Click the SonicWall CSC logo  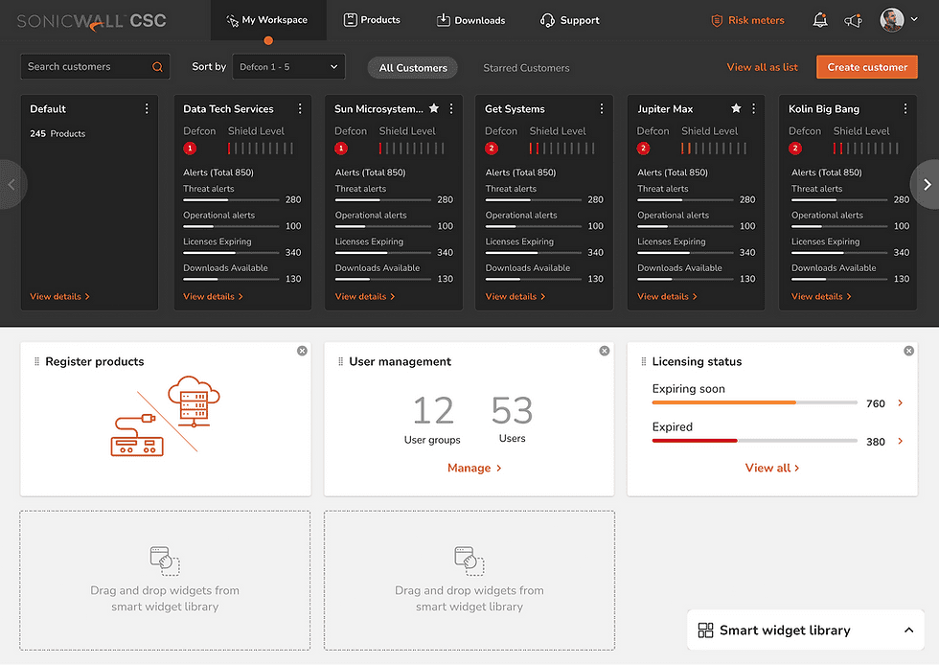coord(92,21)
